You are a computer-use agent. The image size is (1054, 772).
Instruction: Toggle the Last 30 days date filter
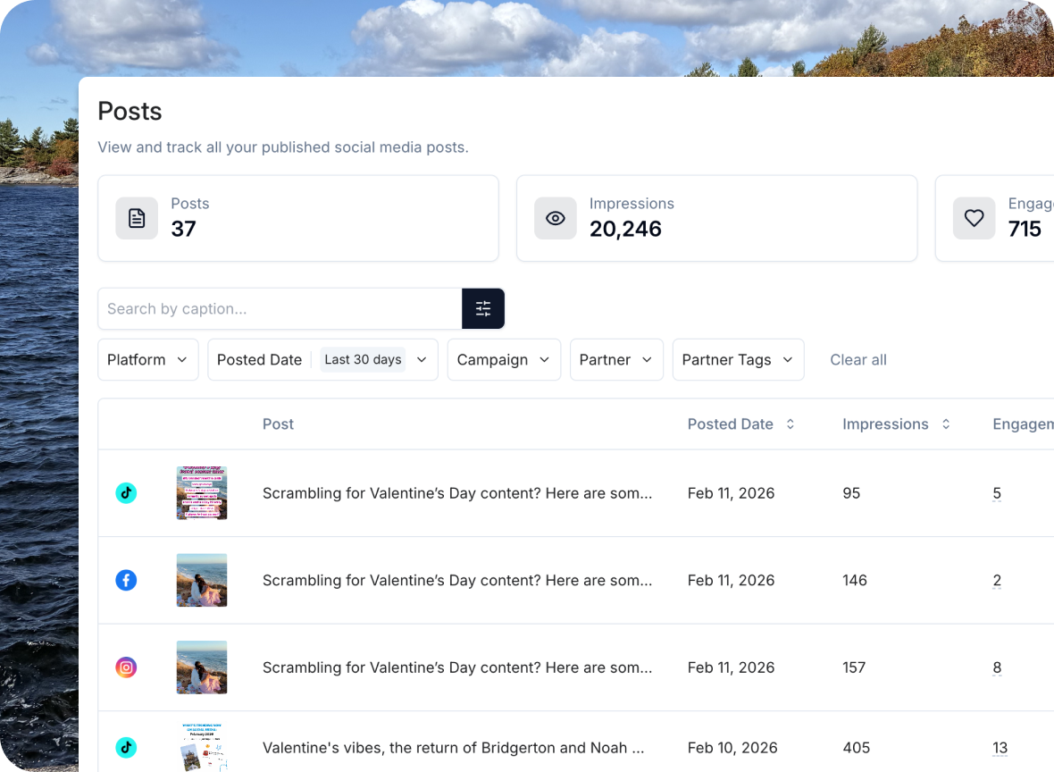[x=363, y=359]
